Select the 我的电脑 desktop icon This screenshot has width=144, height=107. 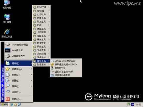click(x=7, y=5)
